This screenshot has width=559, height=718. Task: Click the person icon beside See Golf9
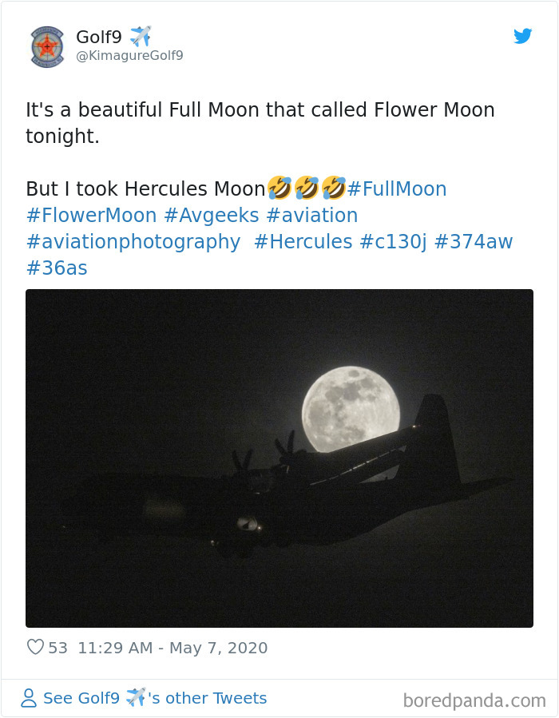click(29, 698)
